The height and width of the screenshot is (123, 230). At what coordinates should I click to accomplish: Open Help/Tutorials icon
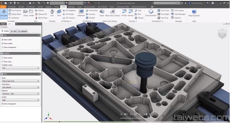[193, 13]
